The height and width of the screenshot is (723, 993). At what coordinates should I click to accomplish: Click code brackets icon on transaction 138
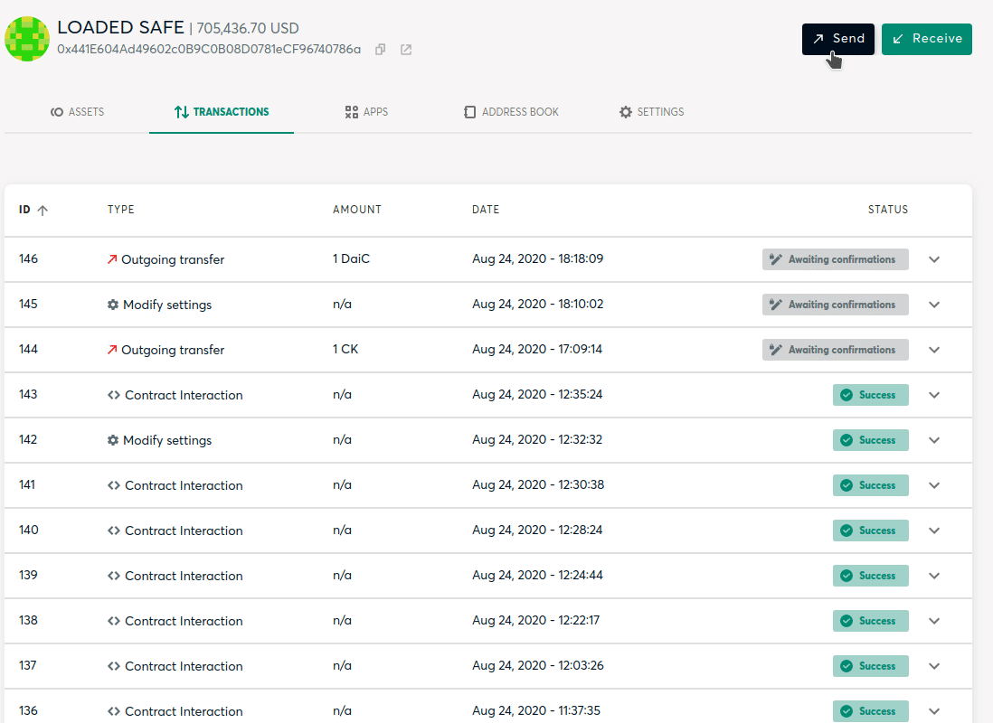click(x=113, y=621)
